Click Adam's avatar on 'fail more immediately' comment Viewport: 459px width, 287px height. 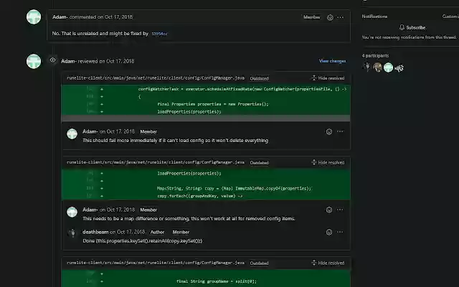coord(72,134)
